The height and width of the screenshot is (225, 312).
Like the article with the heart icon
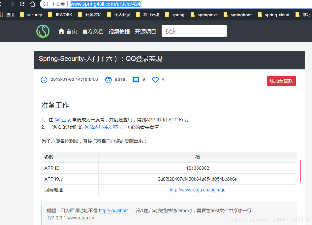tap(155, 80)
